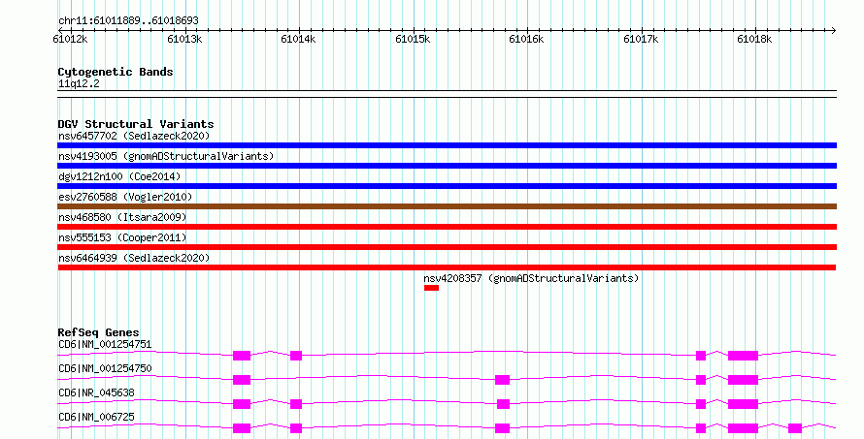Click the 61018k ruler label
Image resolution: width=864 pixels, height=439 pixels.
754,39
